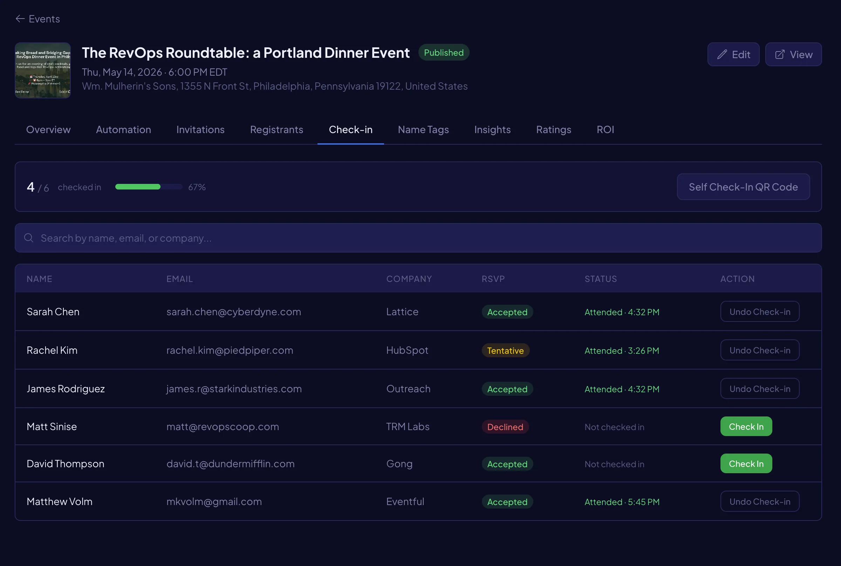Check in David Thompson
841x566 pixels.
(x=746, y=464)
